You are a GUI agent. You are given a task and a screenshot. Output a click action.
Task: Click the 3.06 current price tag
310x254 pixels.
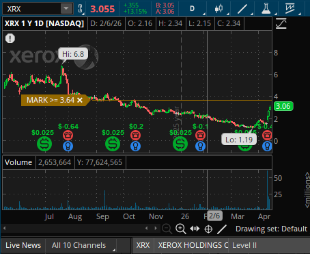(283, 106)
